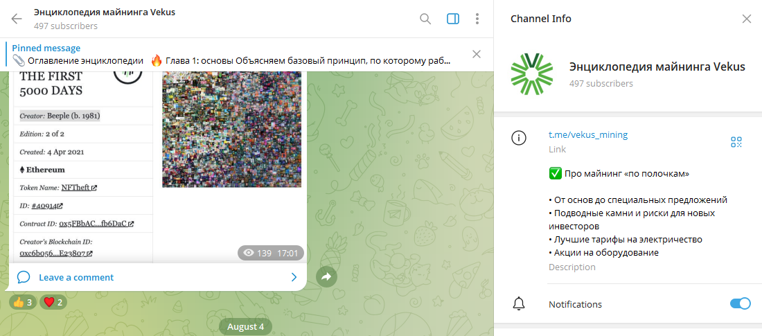Add thumbs up reaction with count 3
762x336 pixels.
23,303
